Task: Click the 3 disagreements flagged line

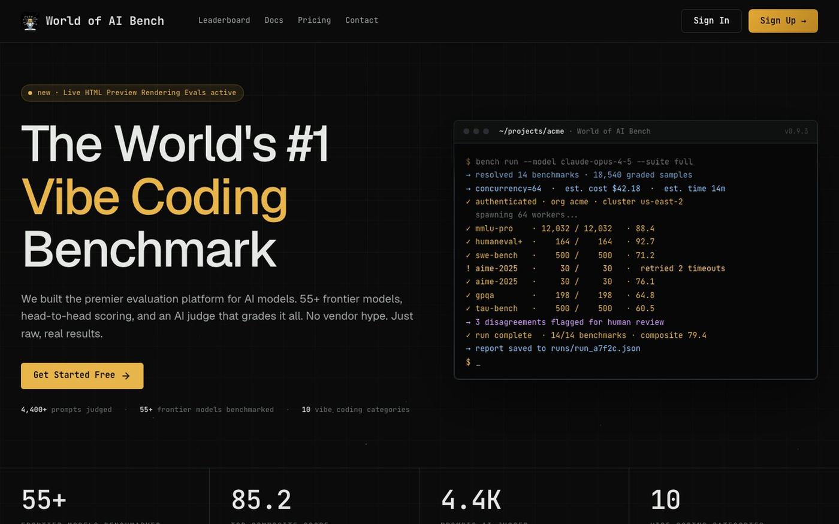Action: [565, 322]
